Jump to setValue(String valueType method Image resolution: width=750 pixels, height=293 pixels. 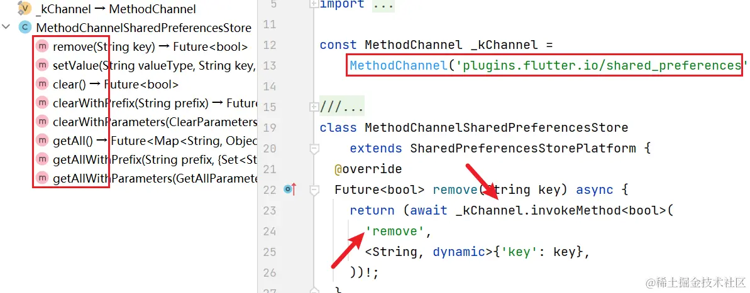click(155, 65)
